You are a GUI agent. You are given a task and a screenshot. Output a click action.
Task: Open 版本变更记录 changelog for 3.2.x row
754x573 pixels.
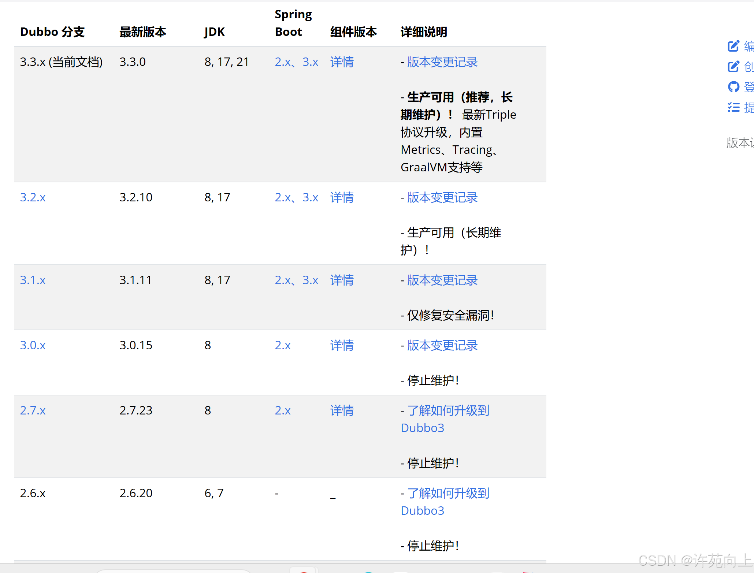[442, 197]
